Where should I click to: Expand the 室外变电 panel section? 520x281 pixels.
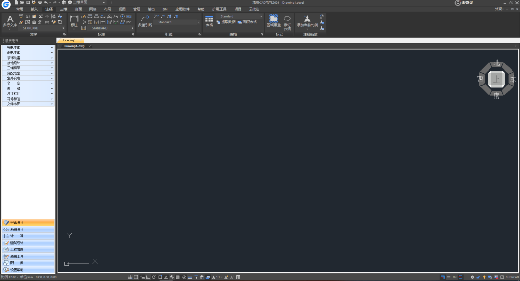tap(28, 78)
